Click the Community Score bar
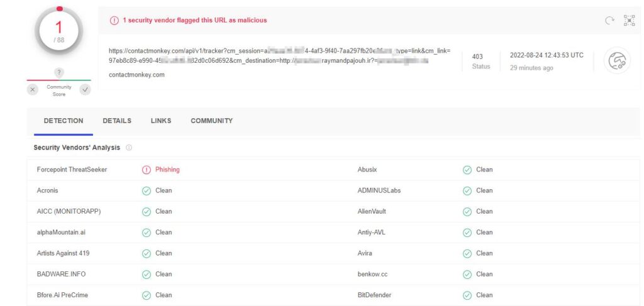The height and width of the screenshot is (306, 644). 59,80
